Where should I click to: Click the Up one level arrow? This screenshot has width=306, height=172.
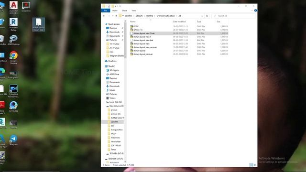pos(116,16)
